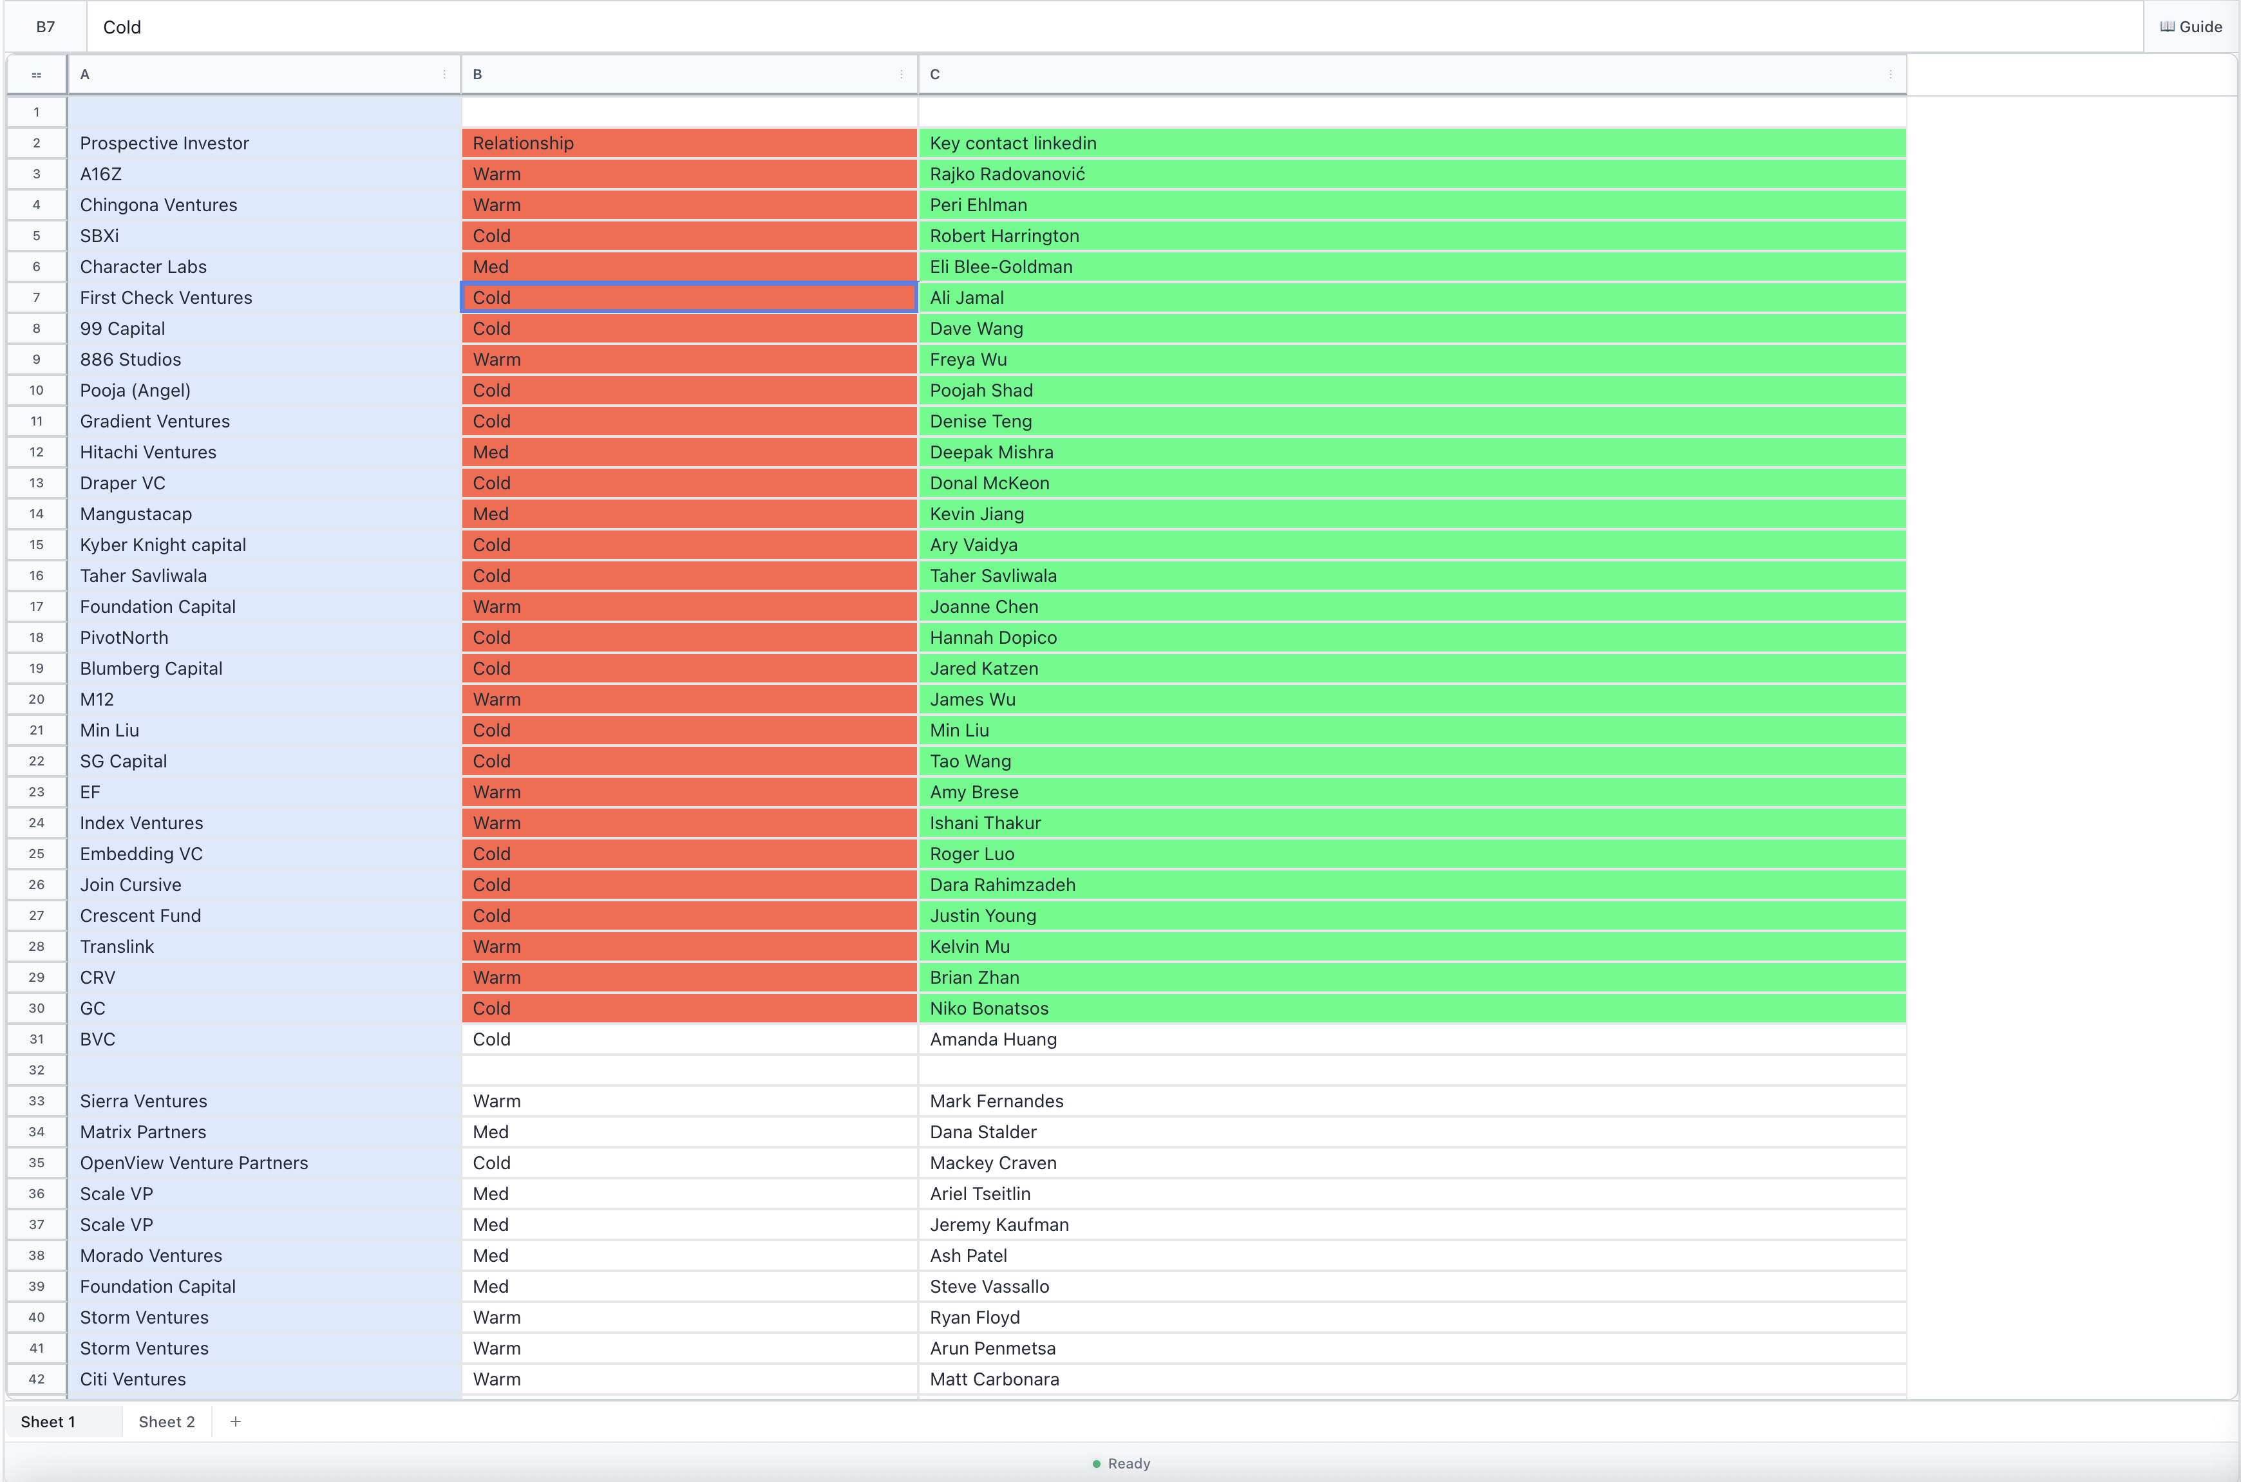This screenshot has height=1482, width=2241.
Task: Select 'Join Cursive' cell
Action: pyautogui.click(x=265, y=885)
